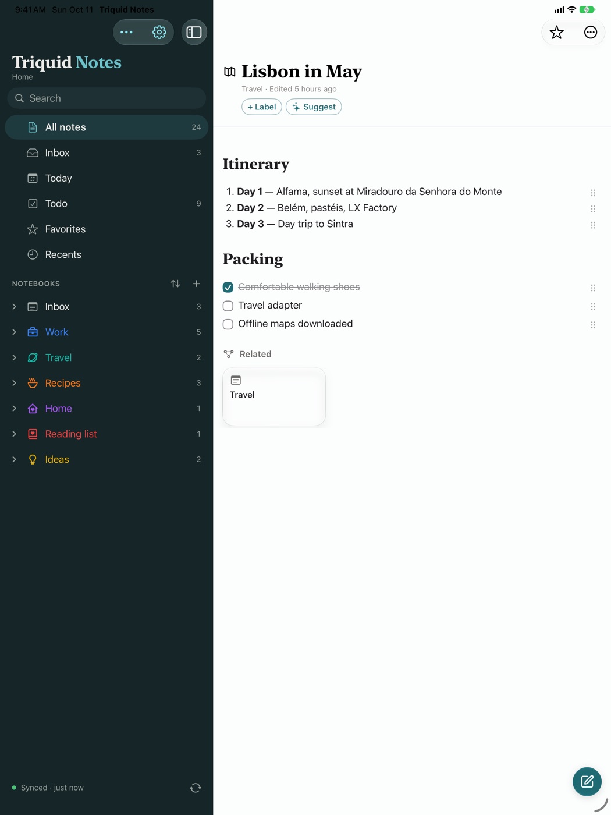Click the Related graph icon
The height and width of the screenshot is (815, 611).
tap(229, 354)
